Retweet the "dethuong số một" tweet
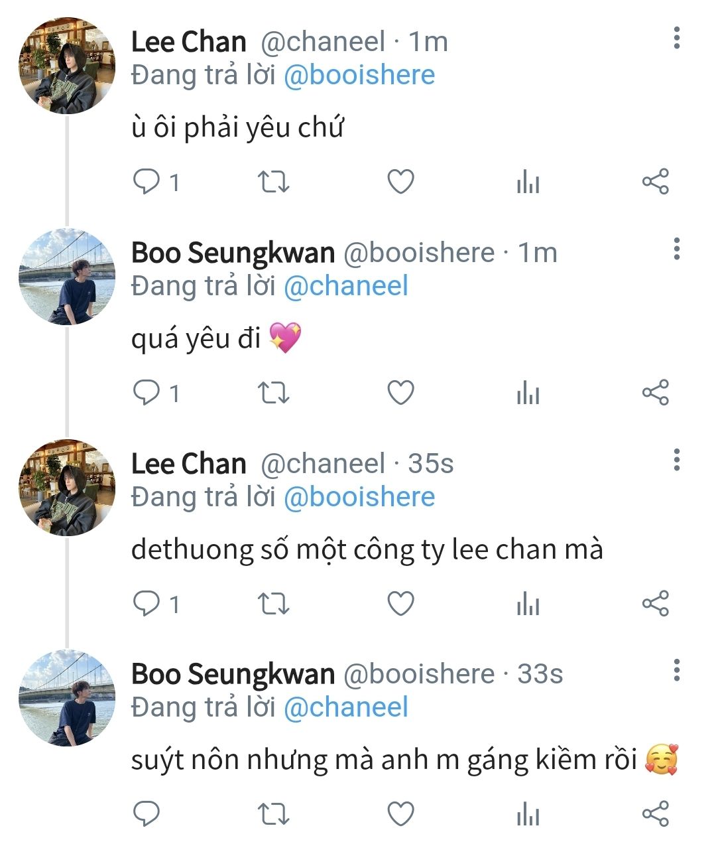This screenshot has height=842, width=716. 272,603
